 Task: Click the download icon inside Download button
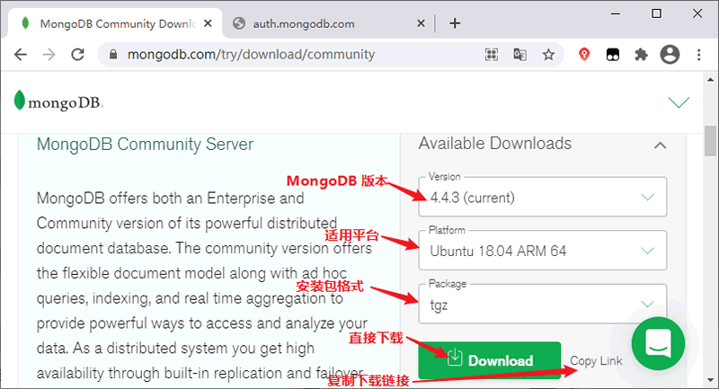tap(455, 358)
